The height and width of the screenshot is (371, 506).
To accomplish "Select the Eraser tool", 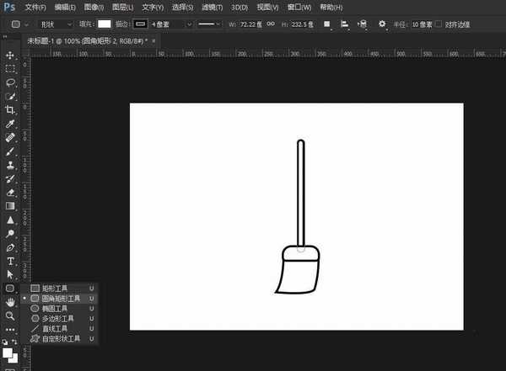I will [x=10, y=192].
